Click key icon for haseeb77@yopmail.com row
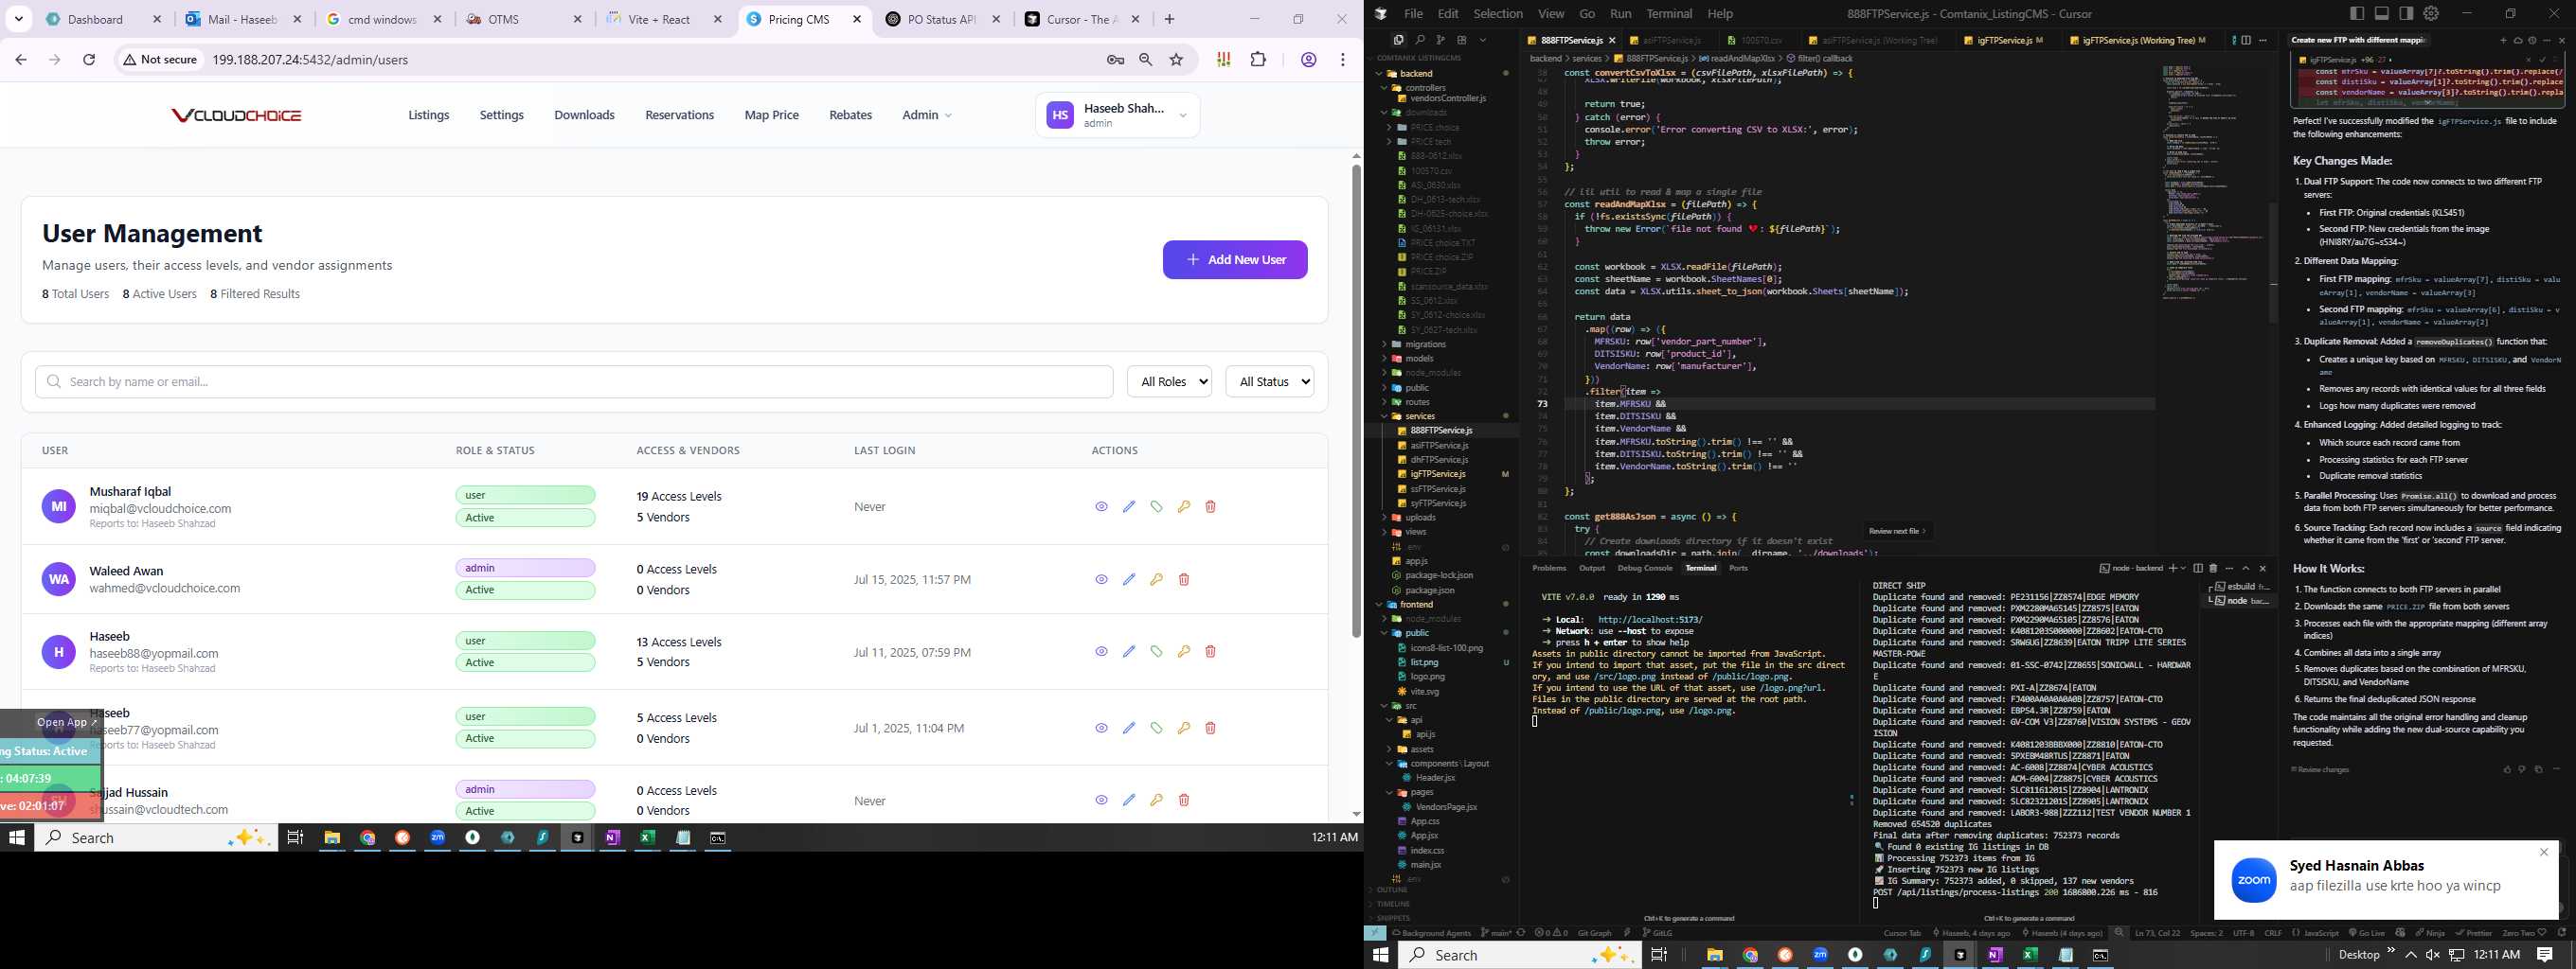2576x969 pixels. click(1183, 729)
